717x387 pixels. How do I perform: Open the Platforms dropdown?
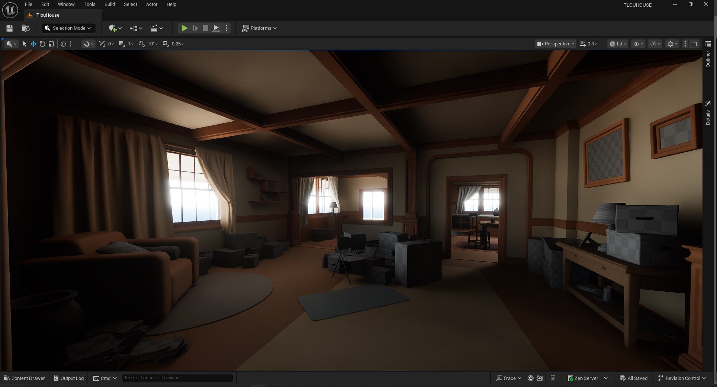click(x=259, y=28)
